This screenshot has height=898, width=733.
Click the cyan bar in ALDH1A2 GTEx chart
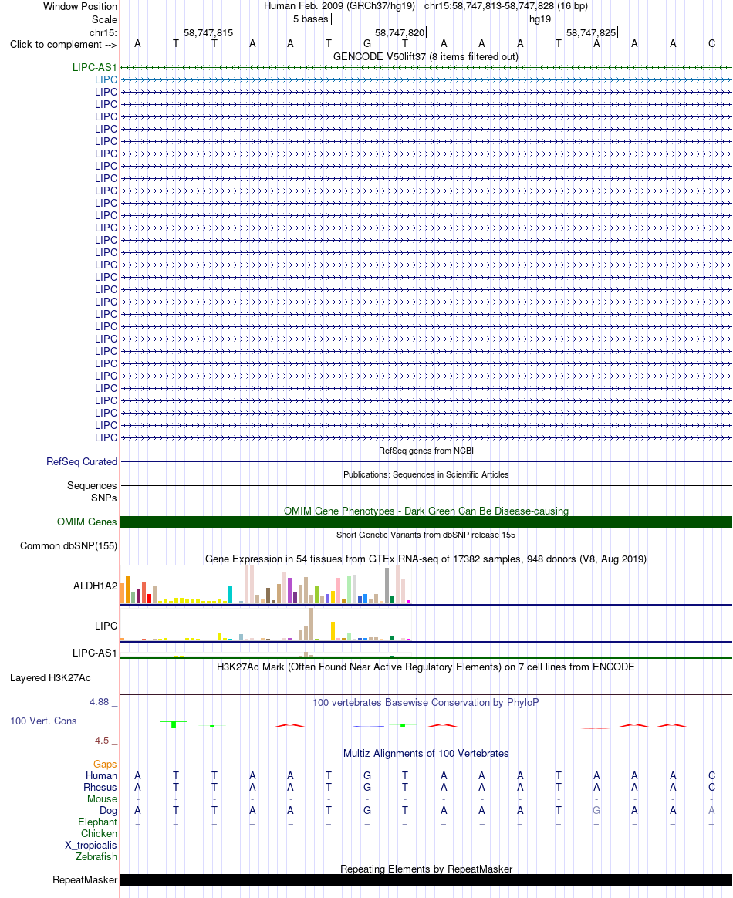coord(230,594)
